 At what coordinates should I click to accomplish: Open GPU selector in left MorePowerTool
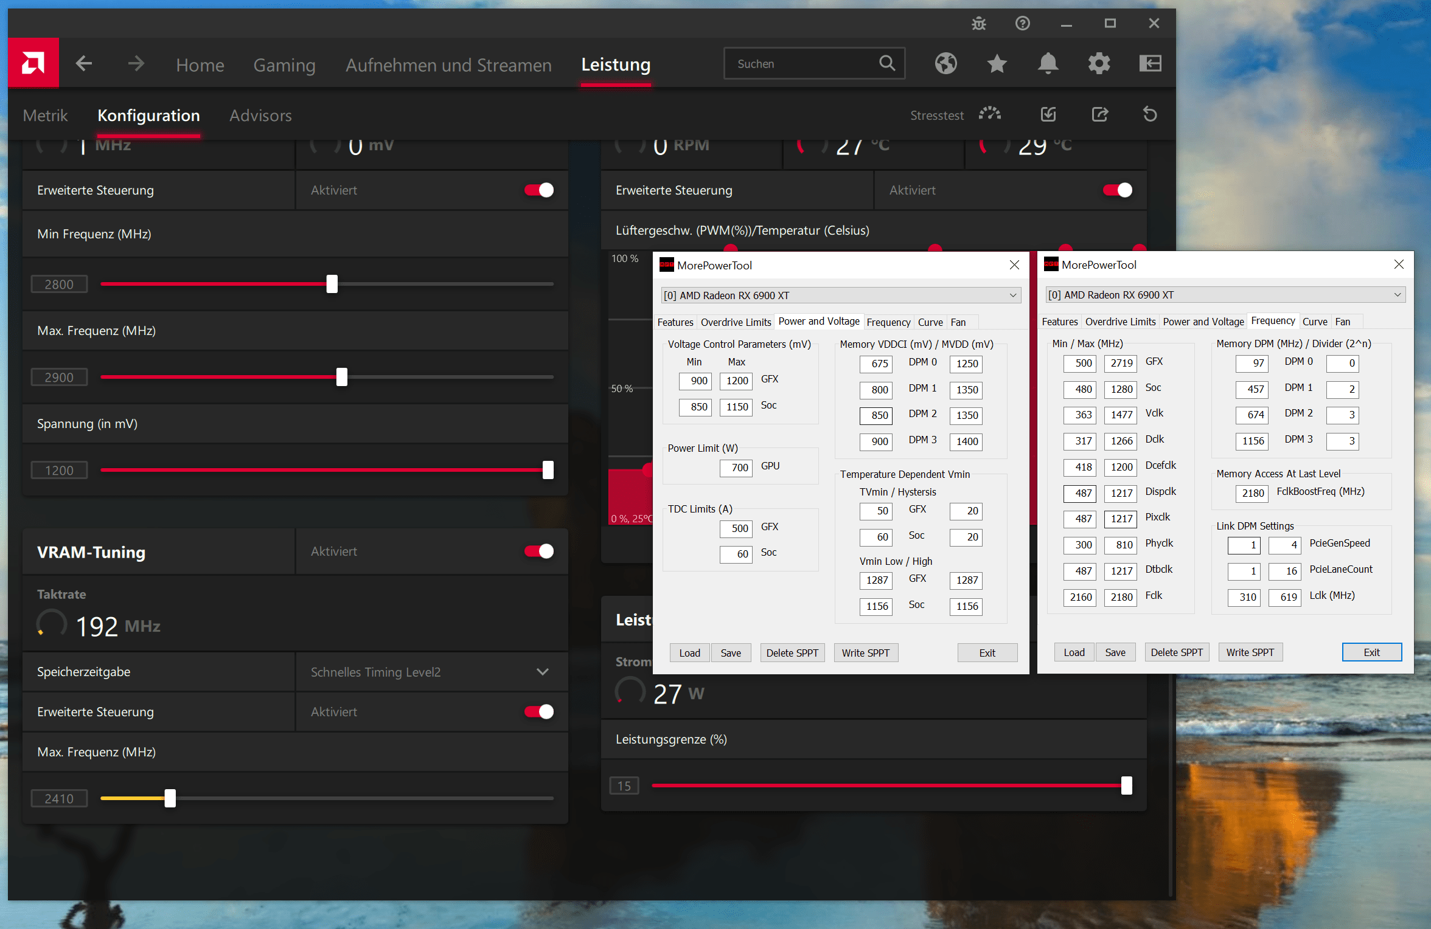(x=840, y=295)
